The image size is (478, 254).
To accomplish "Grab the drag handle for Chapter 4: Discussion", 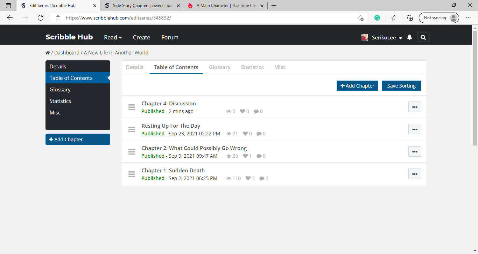I will coord(132,107).
